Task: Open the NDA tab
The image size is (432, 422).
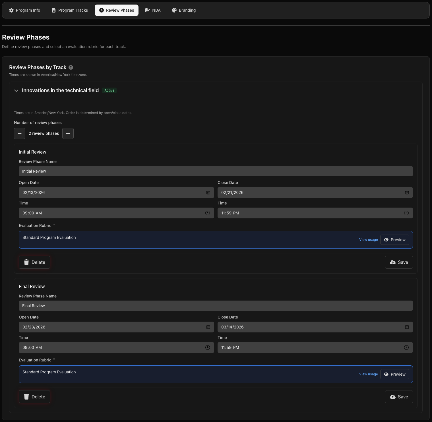Action: tap(153, 10)
